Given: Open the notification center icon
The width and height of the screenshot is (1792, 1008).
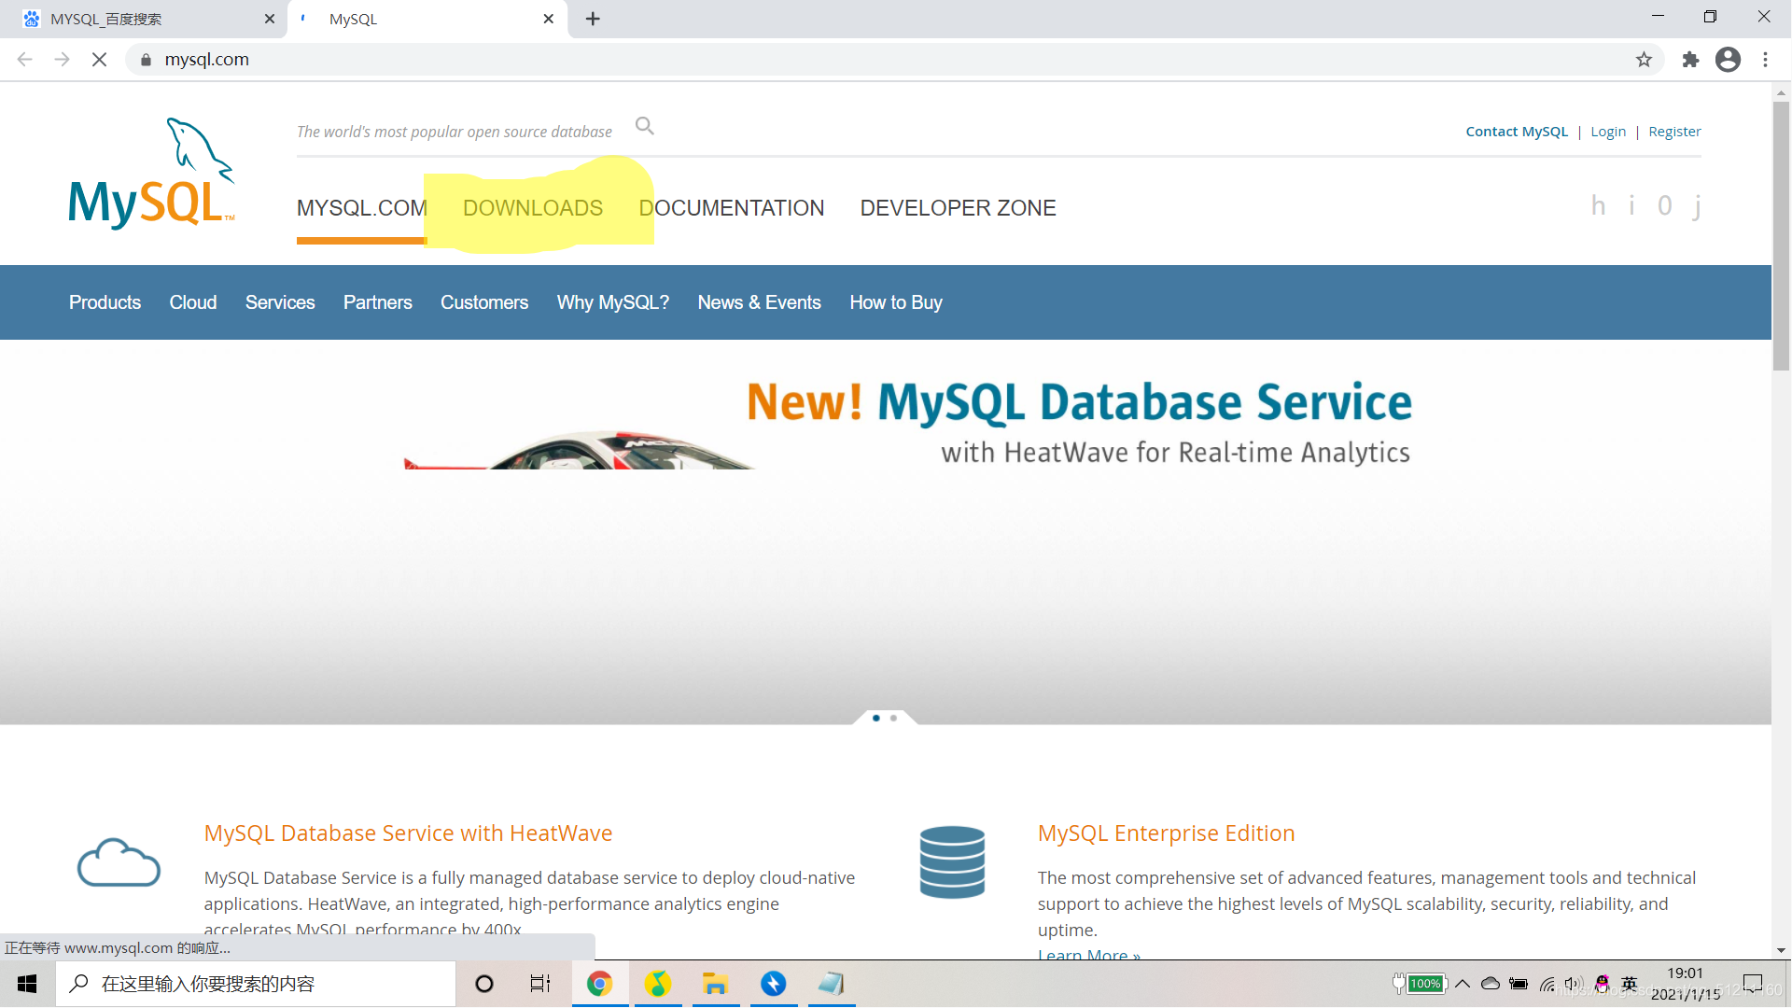Looking at the screenshot, I should pos(1753,984).
